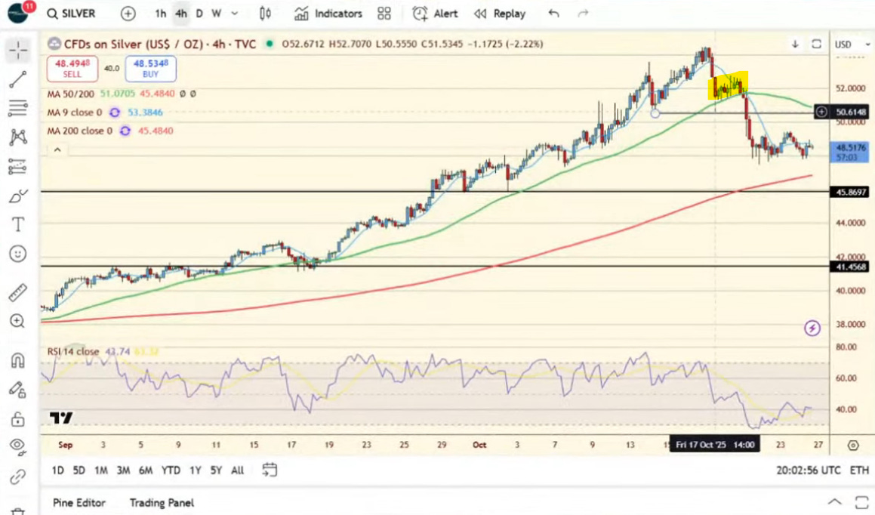This screenshot has height=515, width=875.
Task: Open the go to date calendar
Action: [x=270, y=470]
